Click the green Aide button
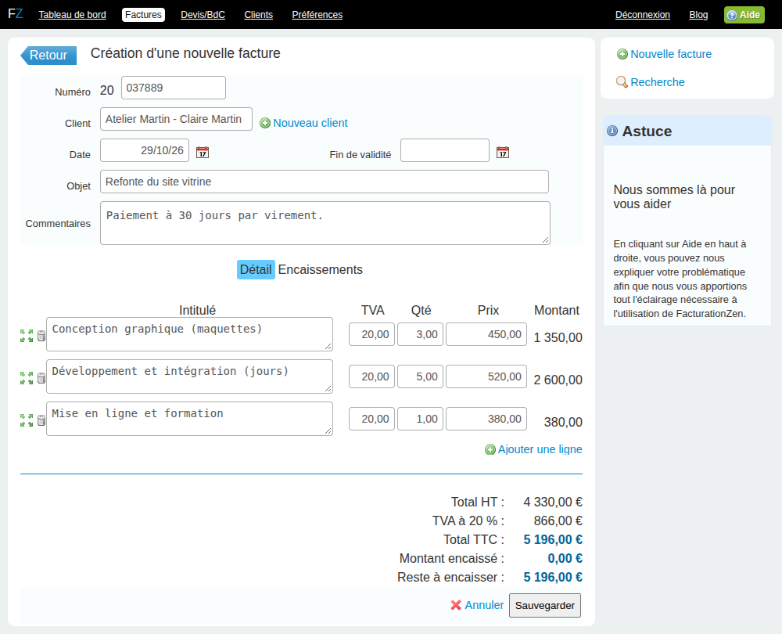This screenshot has width=782, height=634. pyautogui.click(x=744, y=14)
